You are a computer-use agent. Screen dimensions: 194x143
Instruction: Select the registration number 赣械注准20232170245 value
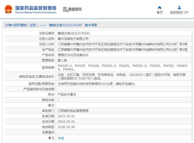[x=74, y=33]
